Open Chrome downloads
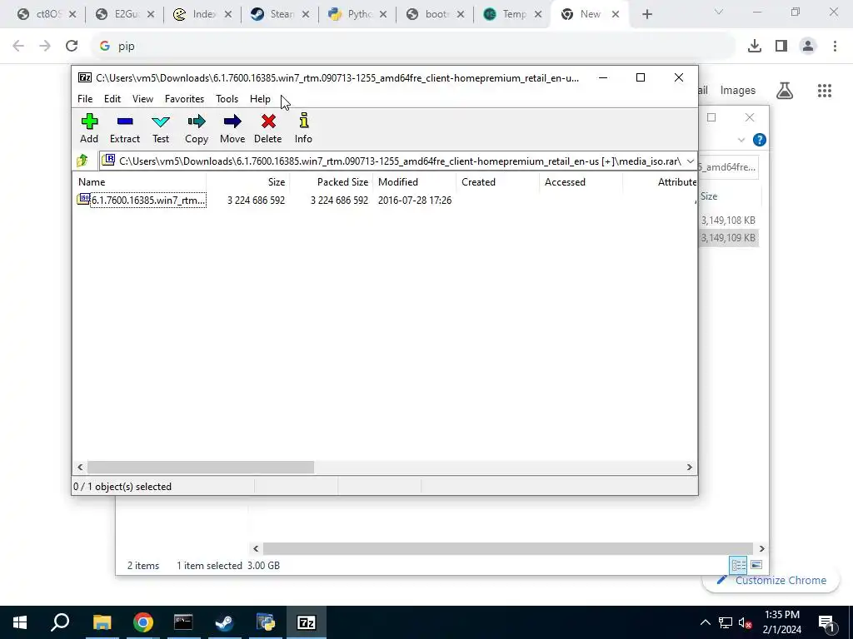 754,47
